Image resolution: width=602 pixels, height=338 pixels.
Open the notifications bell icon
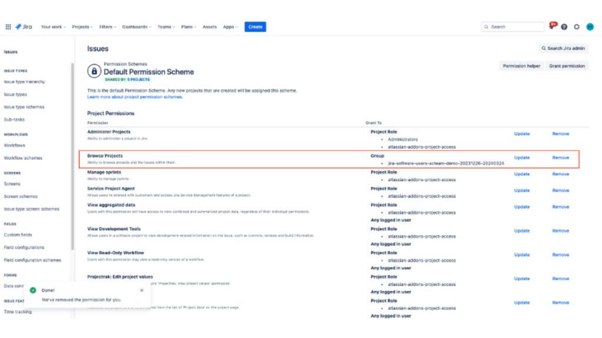(x=551, y=27)
